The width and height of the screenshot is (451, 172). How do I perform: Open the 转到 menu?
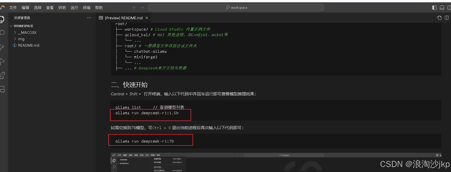point(62,8)
